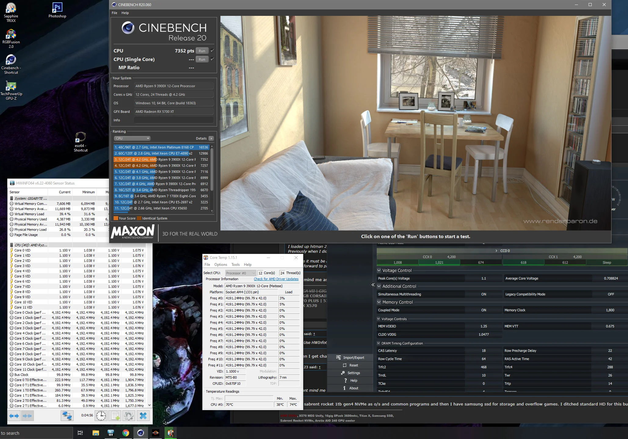
Task: Click Check for AMD Driver Updates link
Action: 276,279
